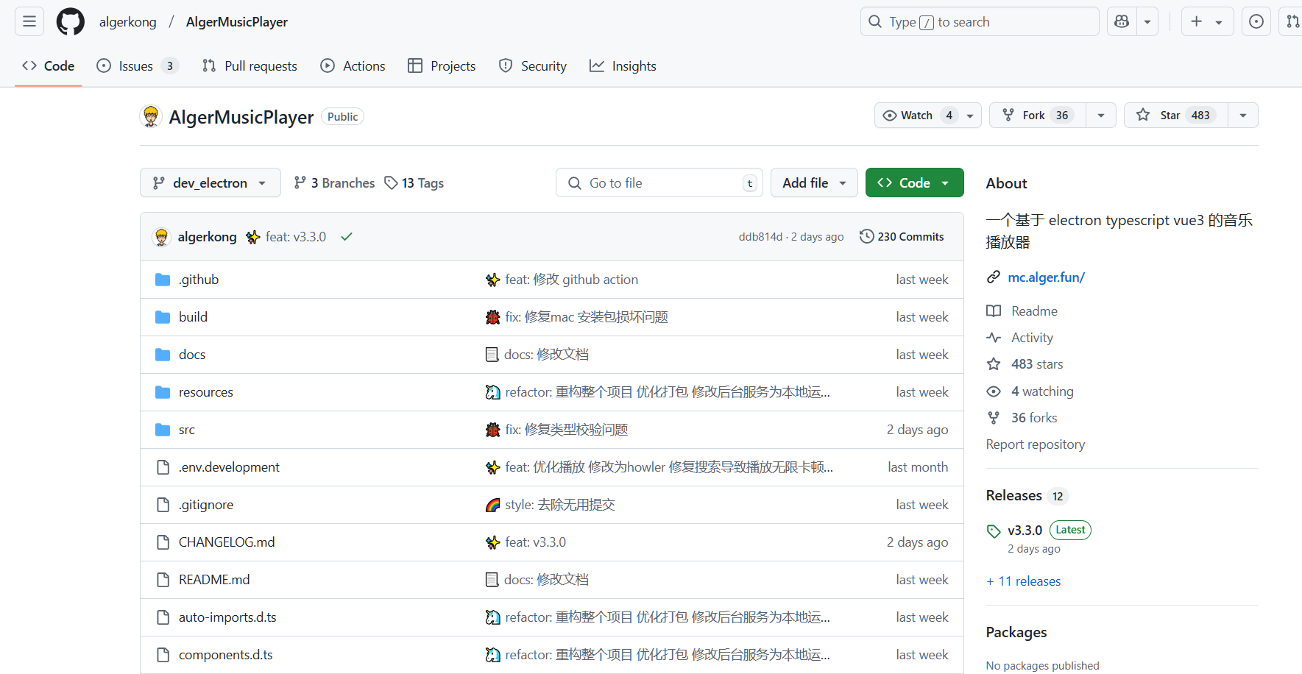Expand the Star lists dropdown arrow

1243,116
